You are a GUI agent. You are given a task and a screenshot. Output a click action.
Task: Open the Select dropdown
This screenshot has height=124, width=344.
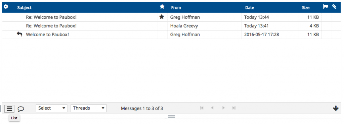coord(51,108)
